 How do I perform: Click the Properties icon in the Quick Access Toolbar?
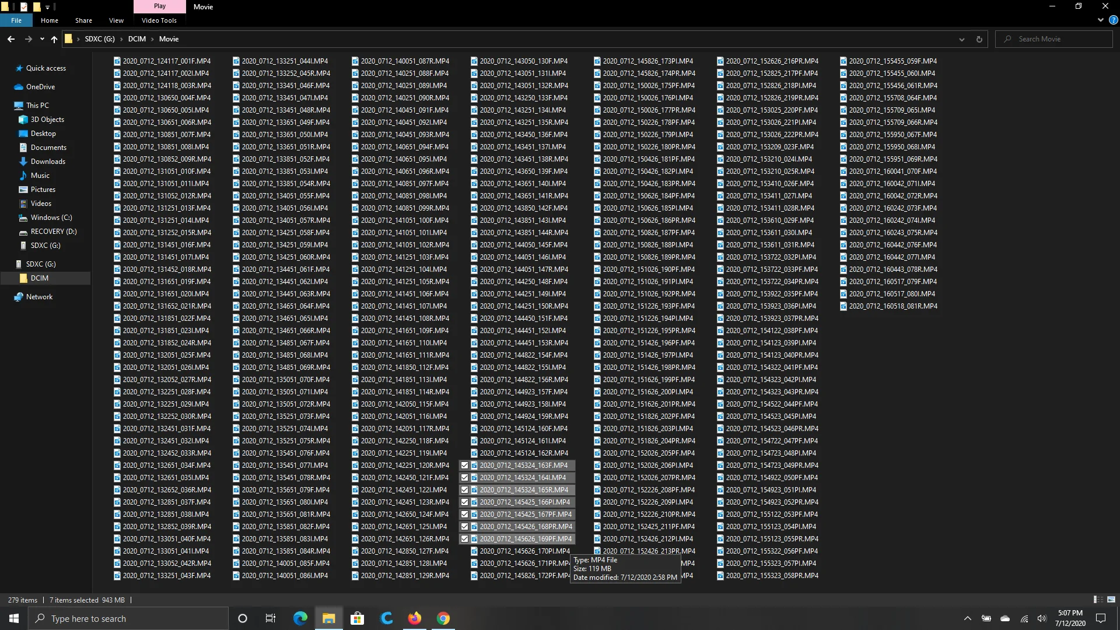23,6
